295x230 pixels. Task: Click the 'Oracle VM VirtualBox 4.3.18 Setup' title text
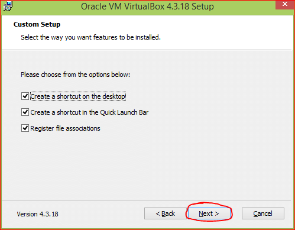point(147,7)
